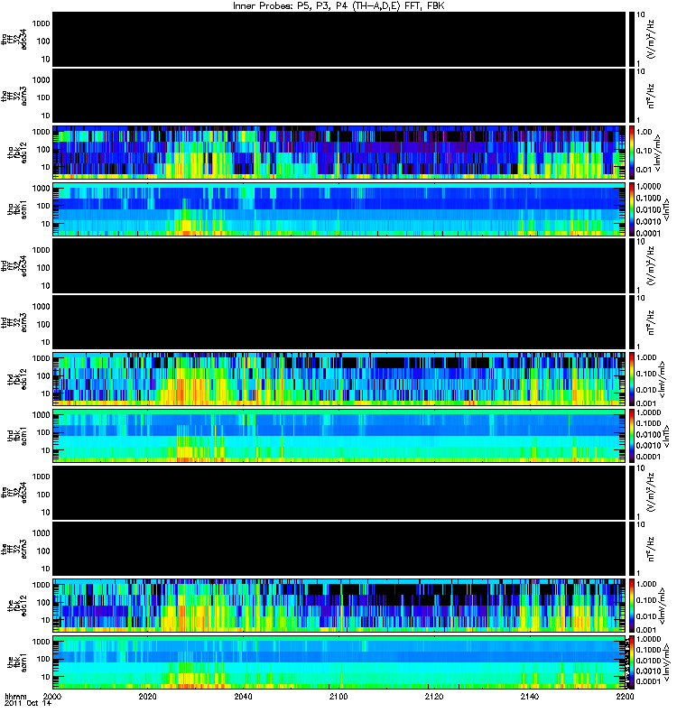This screenshot has width=677, height=722.
Task: Click the 2020 time axis label
Action: (x=147, y=697)
